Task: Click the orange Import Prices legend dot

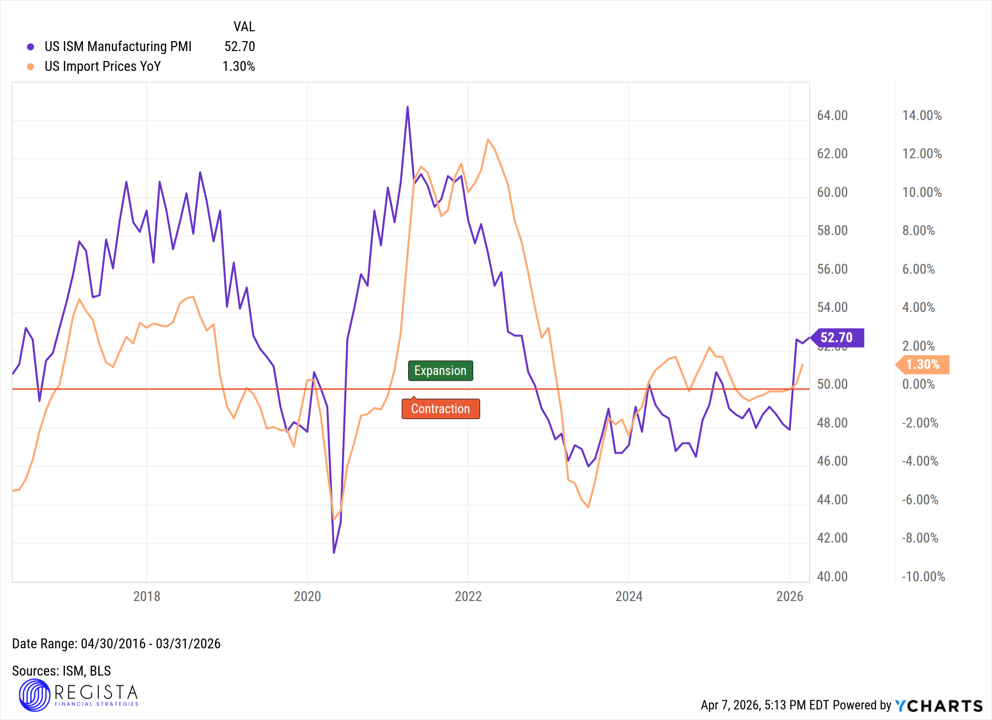Action: (x=31, y=66)
